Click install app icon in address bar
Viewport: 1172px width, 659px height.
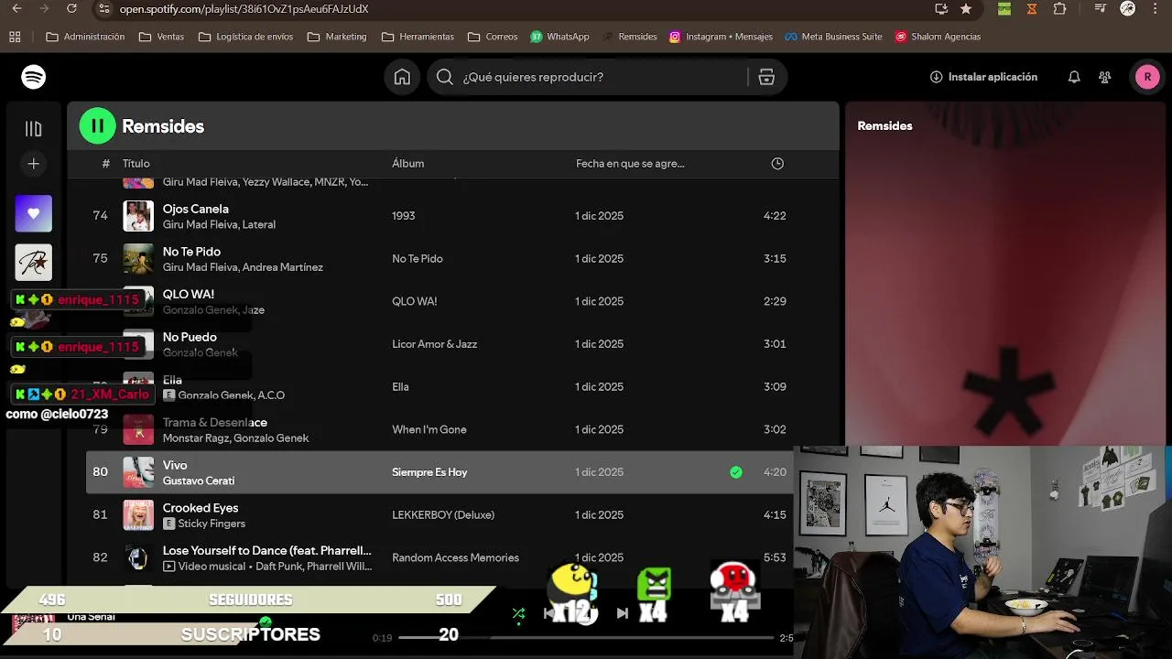(941, 9)
